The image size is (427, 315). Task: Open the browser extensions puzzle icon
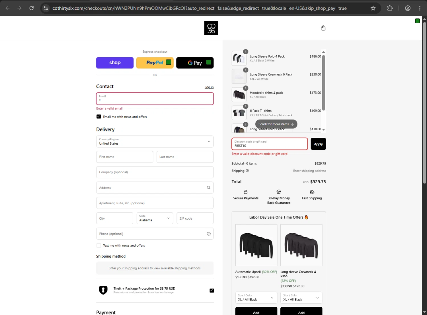point(390,8)
